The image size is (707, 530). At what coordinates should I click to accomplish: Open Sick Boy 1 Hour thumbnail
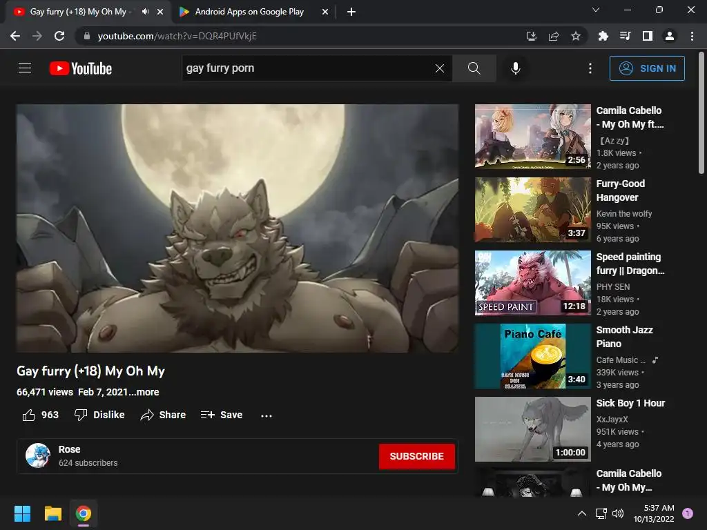[x=532, y=429]
